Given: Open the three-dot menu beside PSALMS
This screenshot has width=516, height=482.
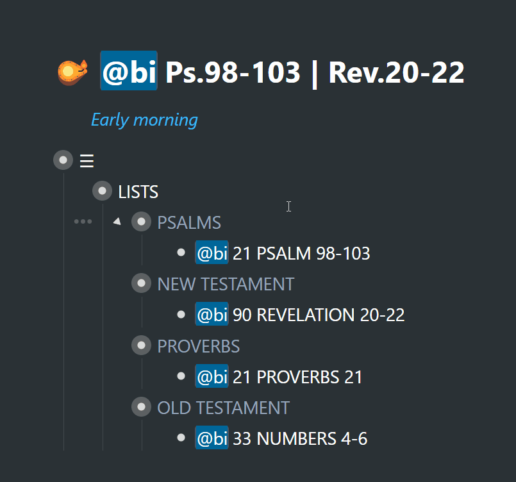Looking at the screenshot, I should coord(83,221).
